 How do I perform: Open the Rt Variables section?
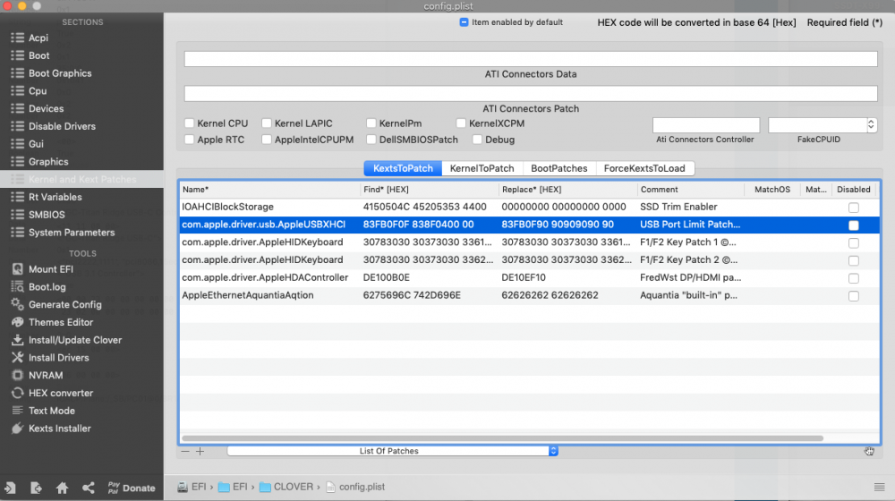(x=55, y=197)
